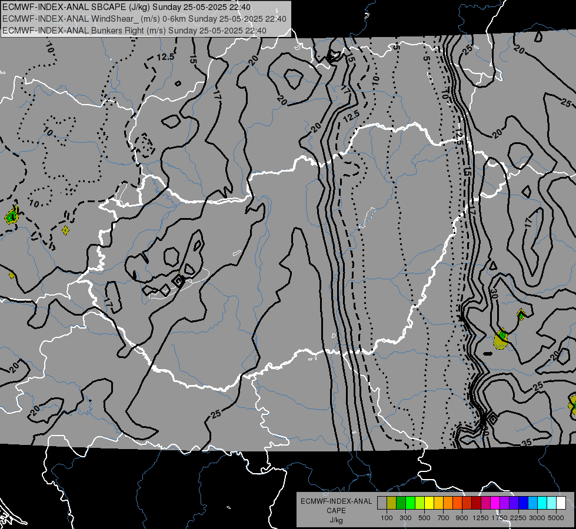Select the dark green legend swatch

click(401, 503)
